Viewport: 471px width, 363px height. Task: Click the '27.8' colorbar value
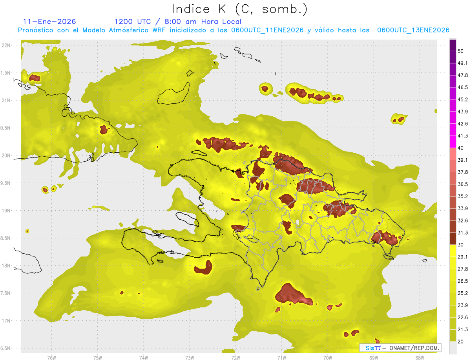coord(463,269)
